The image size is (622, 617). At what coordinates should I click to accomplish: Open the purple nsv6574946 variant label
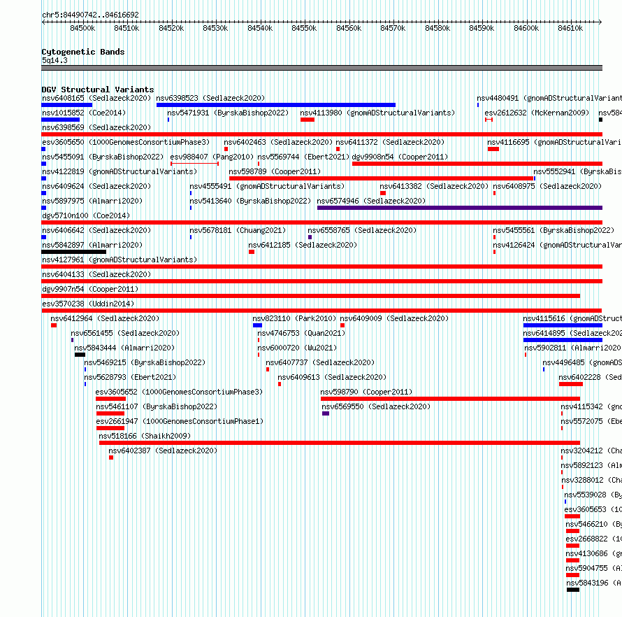371,201
